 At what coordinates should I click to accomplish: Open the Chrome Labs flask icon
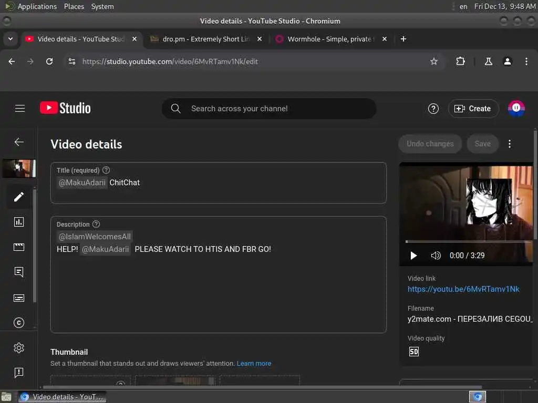tap(489, 61)
